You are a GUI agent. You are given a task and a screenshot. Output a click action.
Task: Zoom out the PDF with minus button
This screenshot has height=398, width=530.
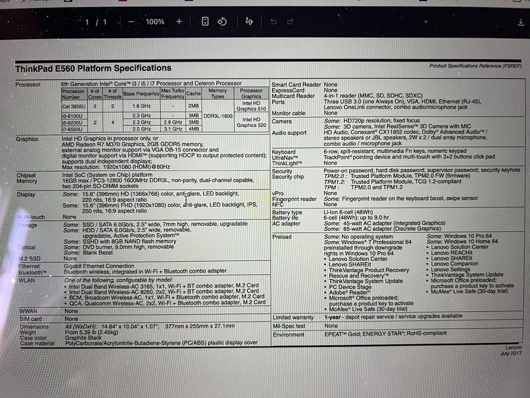click(131, 22)
